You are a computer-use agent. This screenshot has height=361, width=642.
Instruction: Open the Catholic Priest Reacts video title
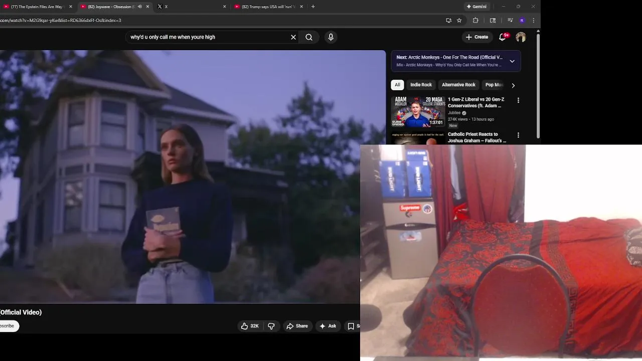pyautogui.click(x=477, y=137)
